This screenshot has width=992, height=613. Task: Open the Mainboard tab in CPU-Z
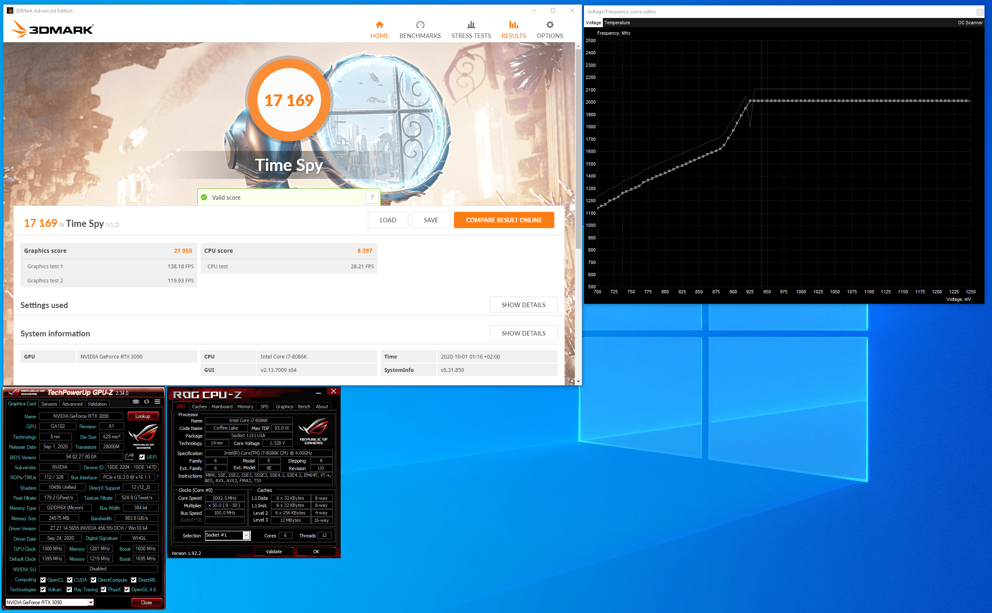click(222, 407)
